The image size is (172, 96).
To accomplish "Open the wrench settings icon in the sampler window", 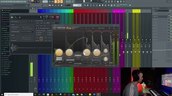I will [x=20, y=17].
